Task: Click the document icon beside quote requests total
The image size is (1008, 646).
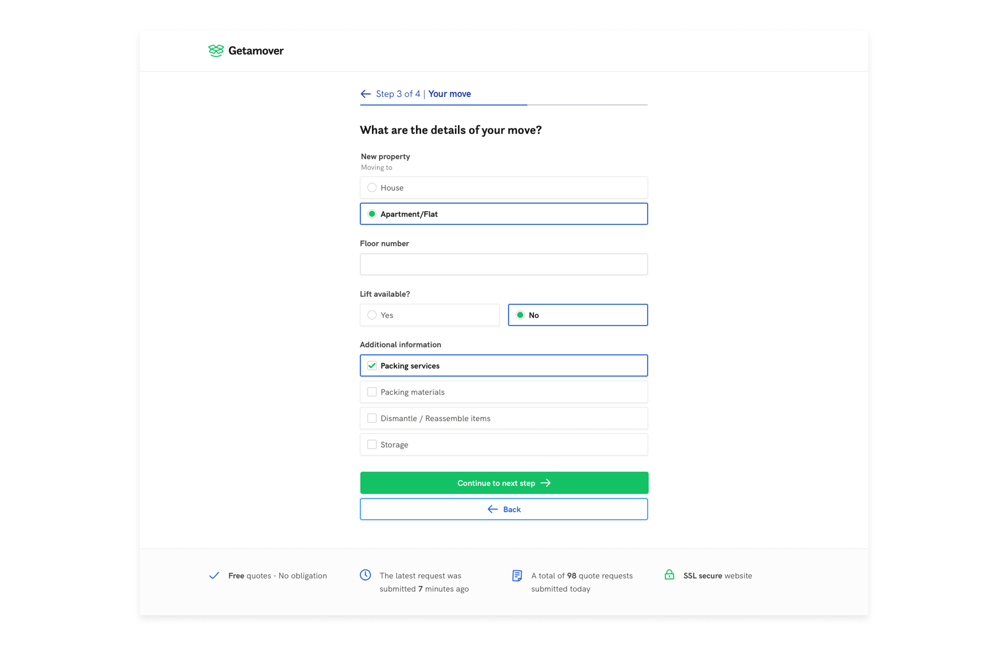Action: coord(517,575)
